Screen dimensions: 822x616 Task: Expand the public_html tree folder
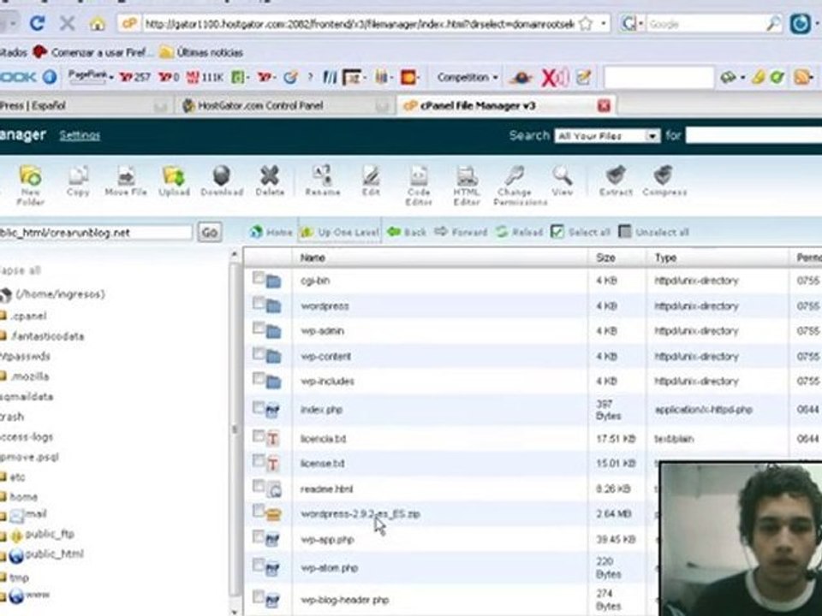tap(3, 554)
